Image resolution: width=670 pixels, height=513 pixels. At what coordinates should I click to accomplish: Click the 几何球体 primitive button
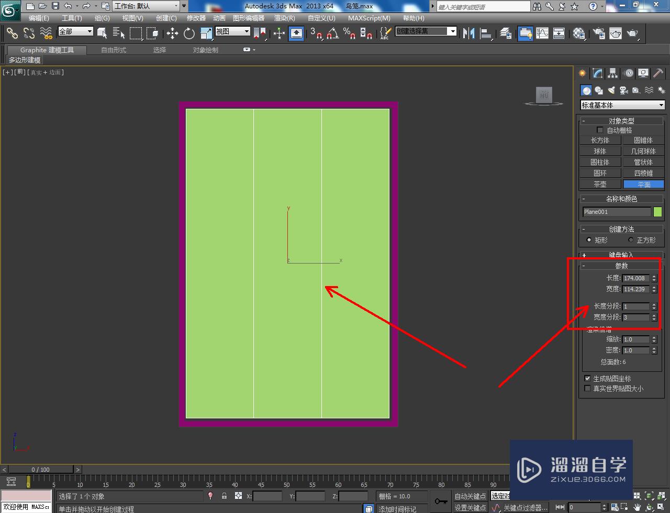pos(643,151)
